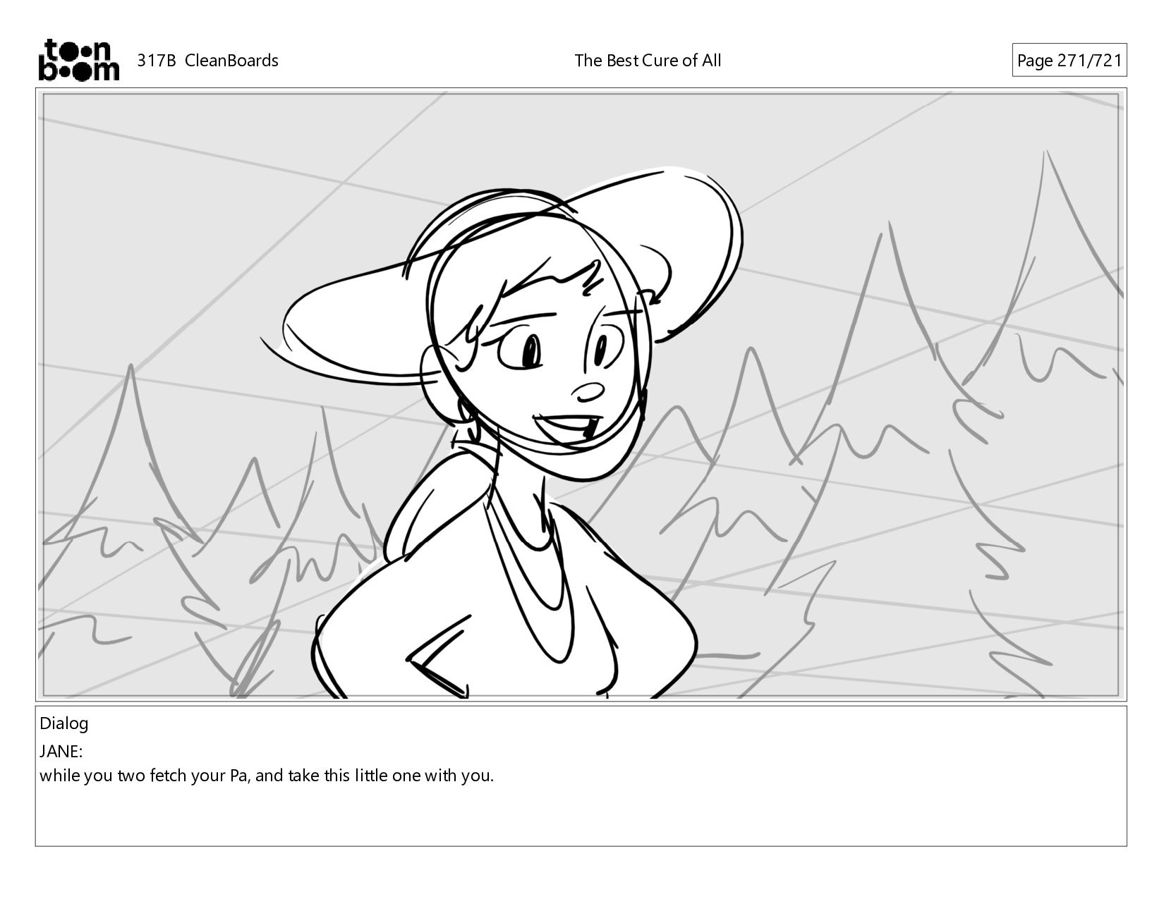Click the 'Dialog' label
Image resolution: width=1164 pixels, height=899 pixels.
click(x=64, y=723)
